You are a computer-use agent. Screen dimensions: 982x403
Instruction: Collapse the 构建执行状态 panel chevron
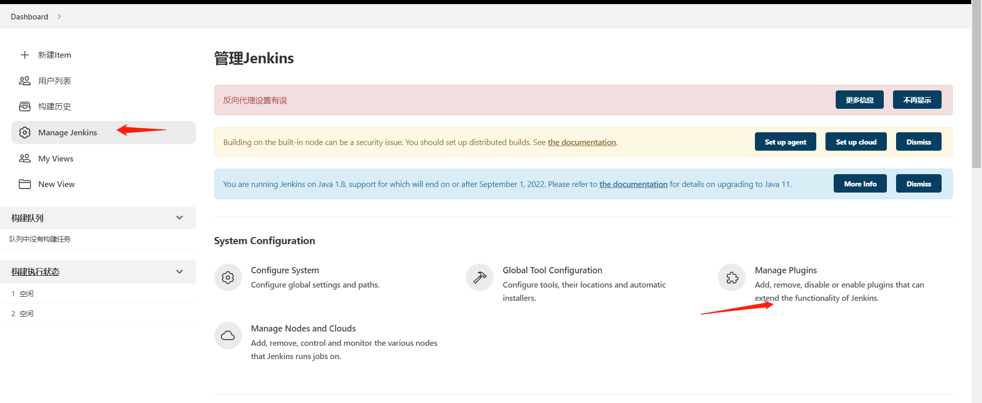[x=180, y=272]
